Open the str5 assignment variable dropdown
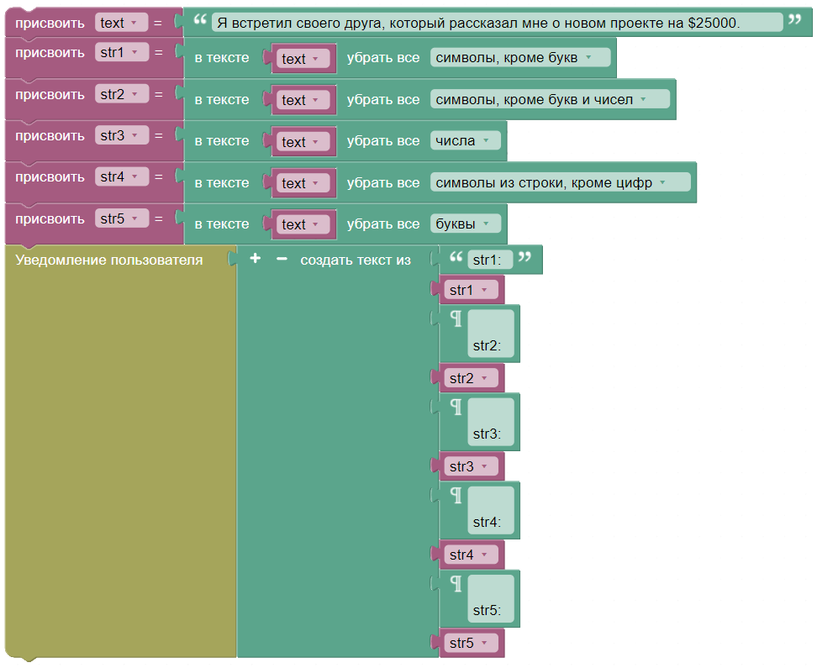 pos(122,218)
